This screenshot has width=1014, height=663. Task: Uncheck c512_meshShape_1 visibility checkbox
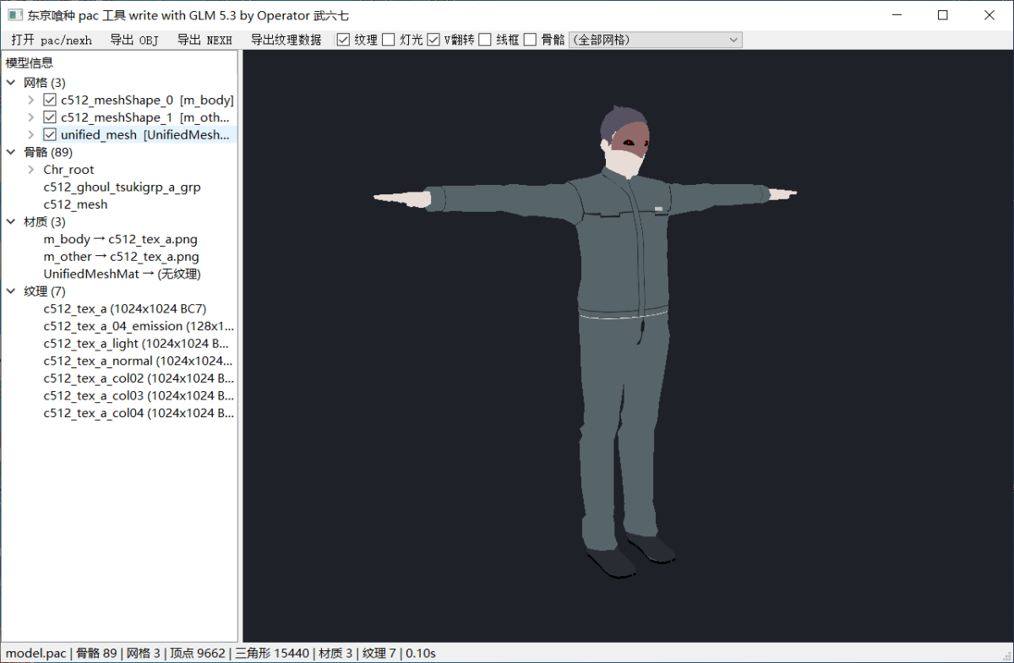point(50,117)
